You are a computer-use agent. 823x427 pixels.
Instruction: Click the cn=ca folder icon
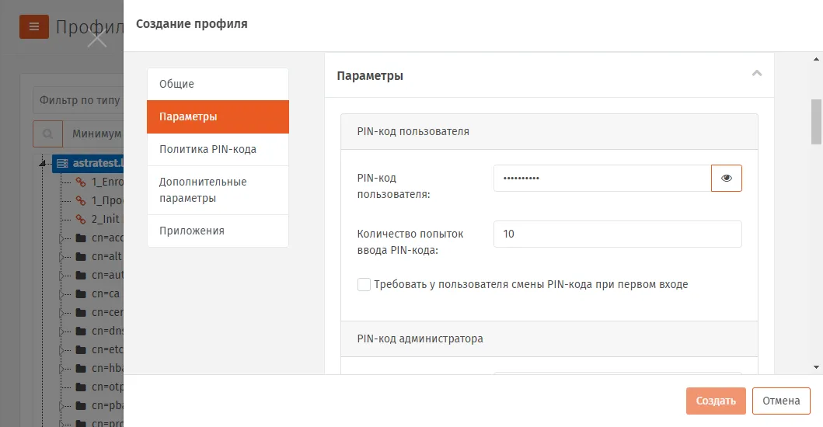(x=81, y=293)
